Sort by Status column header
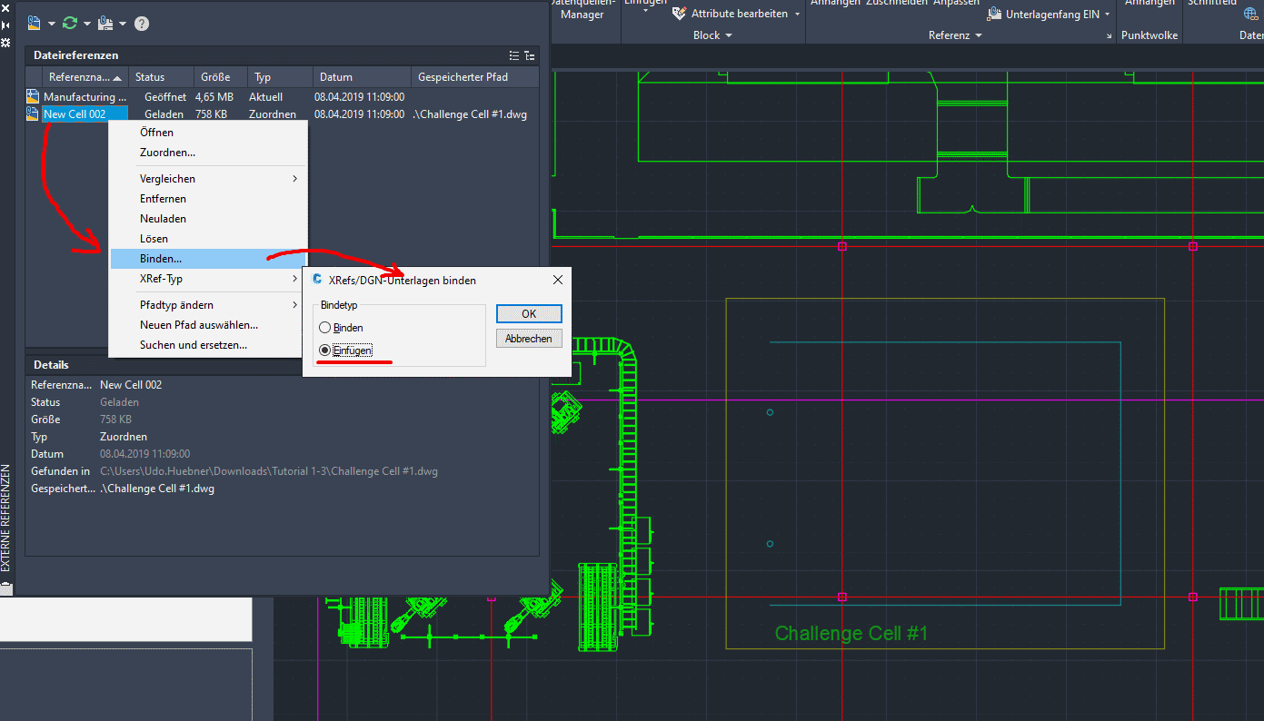Screen dimensions: 1264x721 161,77
